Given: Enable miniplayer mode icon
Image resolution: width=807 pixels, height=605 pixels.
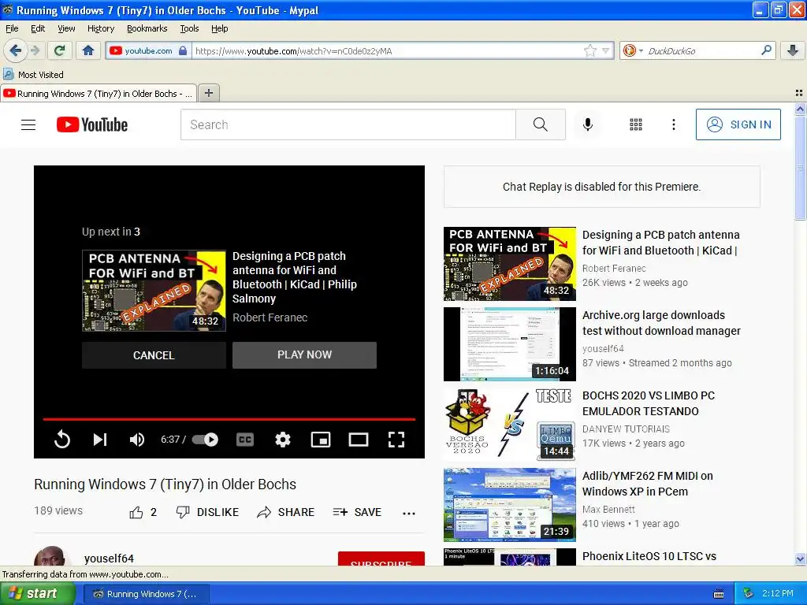Looking at the screenshot, I should 321,440.
